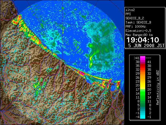Click the >41 legend value
This screenshot has height=125, width=166.
pyautogui.click(x=137, y=58)
